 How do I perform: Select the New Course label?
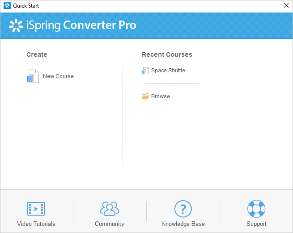coord(58,76)
